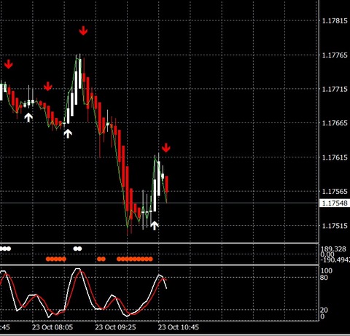Viewport: 350px width, 336px height.
Task: Click the 23 Oct 08:05 time label
Action: tap(52, 327)
